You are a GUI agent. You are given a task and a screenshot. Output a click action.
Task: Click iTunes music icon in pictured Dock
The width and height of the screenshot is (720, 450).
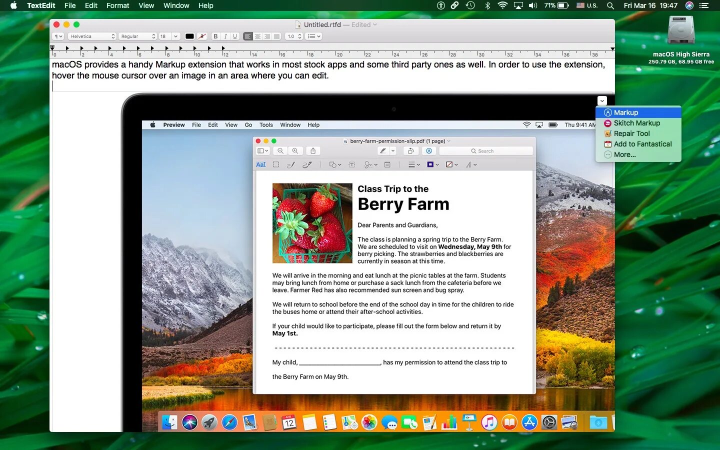tap(489, 422)
